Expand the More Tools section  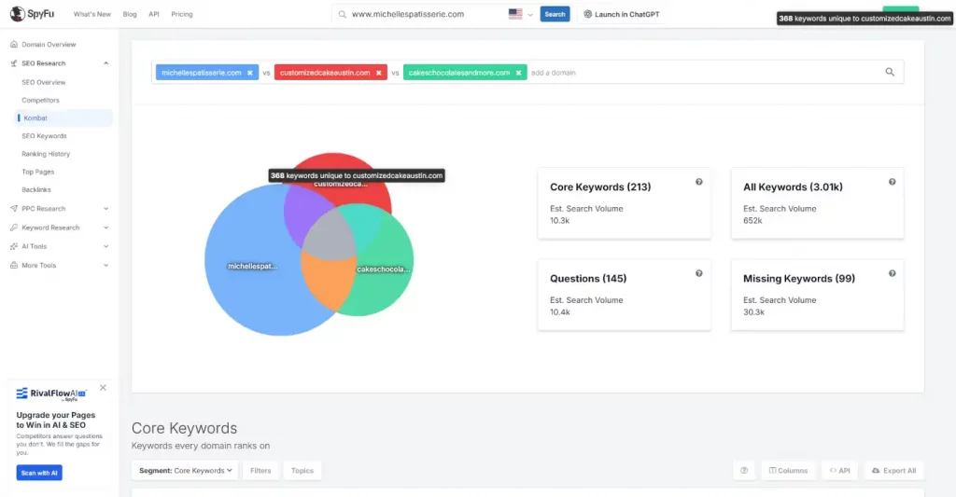[x=106, y=266]
